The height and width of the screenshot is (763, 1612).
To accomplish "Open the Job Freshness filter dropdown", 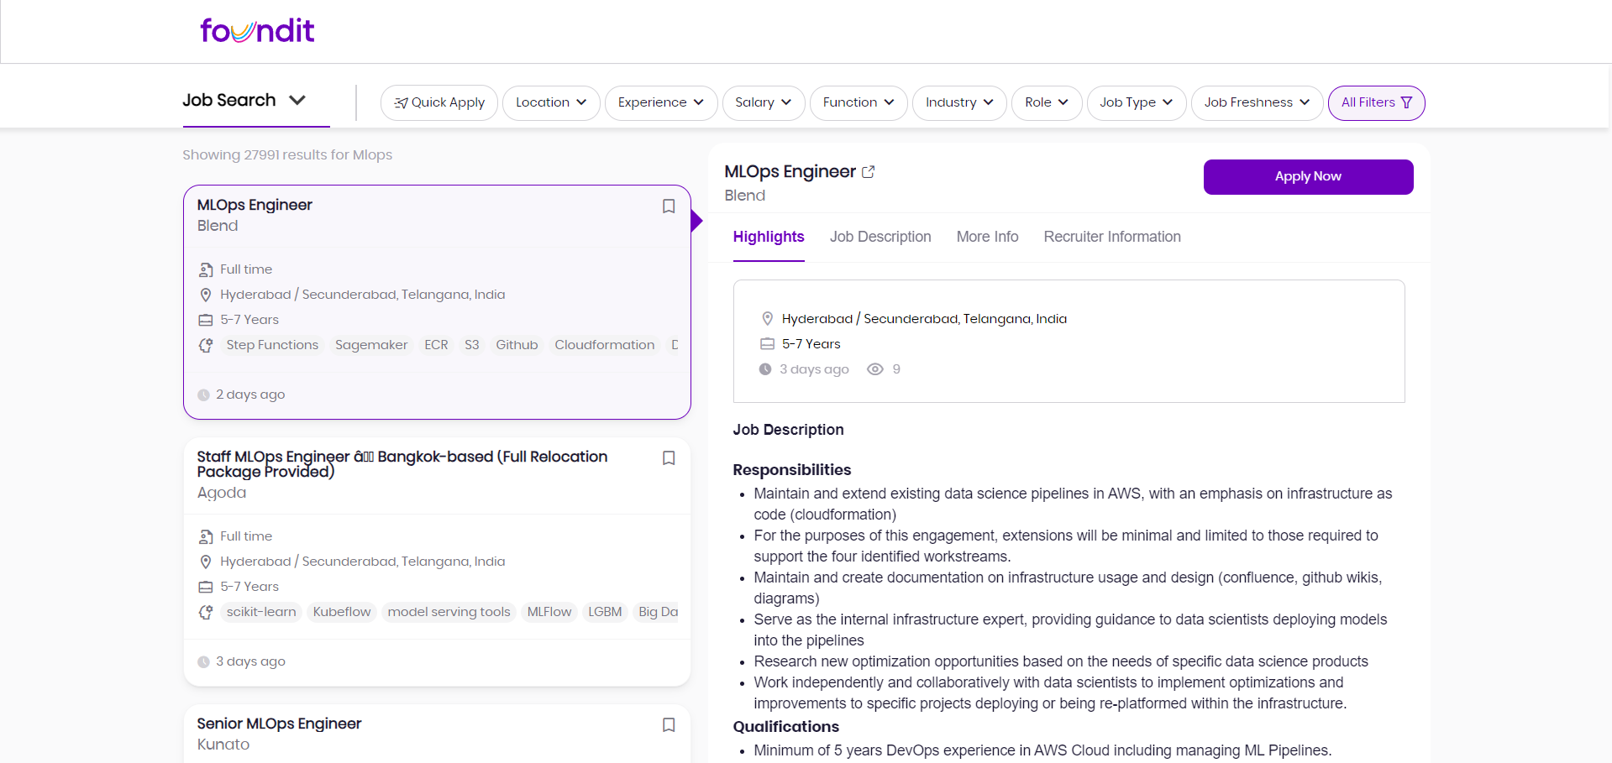I will [x=1258, y=103].
